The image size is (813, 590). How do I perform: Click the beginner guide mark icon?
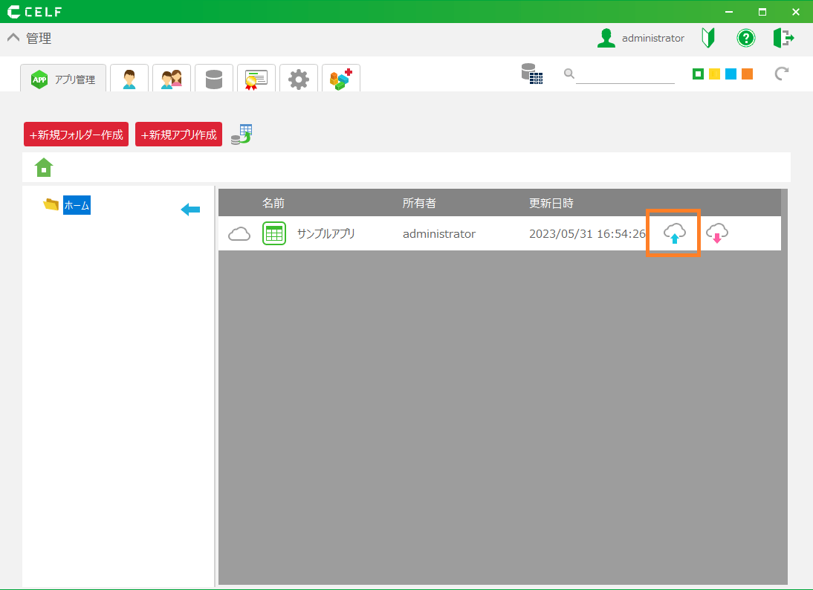click(x=708, y=38)
